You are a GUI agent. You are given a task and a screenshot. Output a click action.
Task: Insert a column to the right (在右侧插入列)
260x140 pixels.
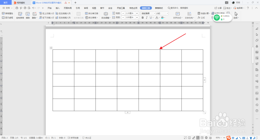tap(63, 18)
